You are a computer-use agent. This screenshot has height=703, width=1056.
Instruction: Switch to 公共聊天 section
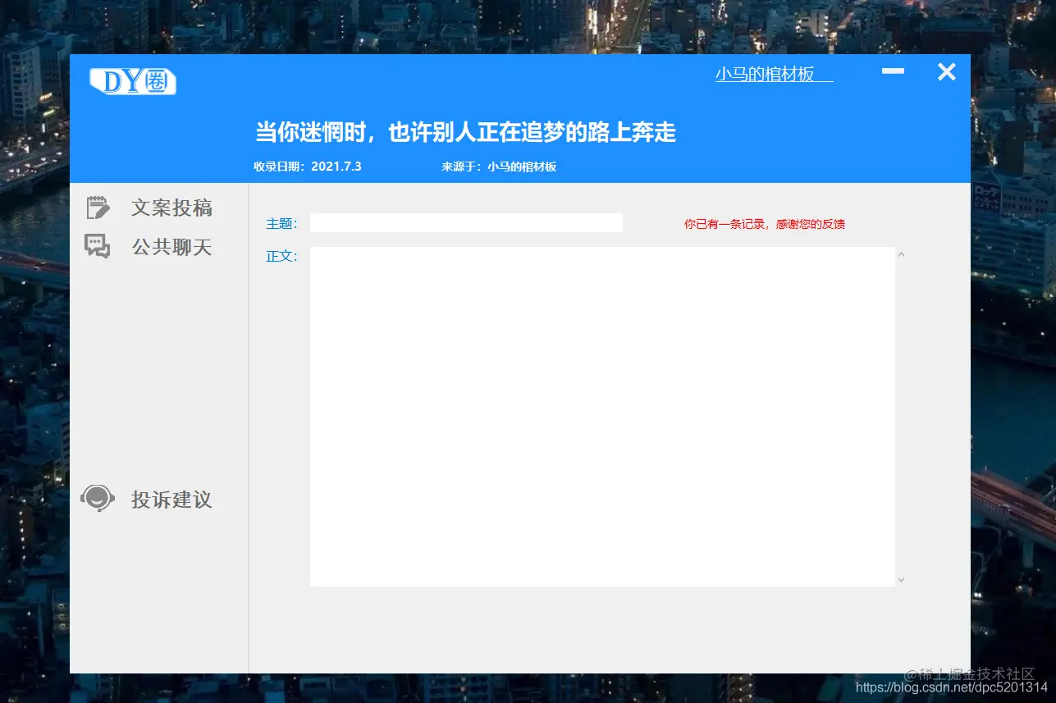tap(171, 246)
